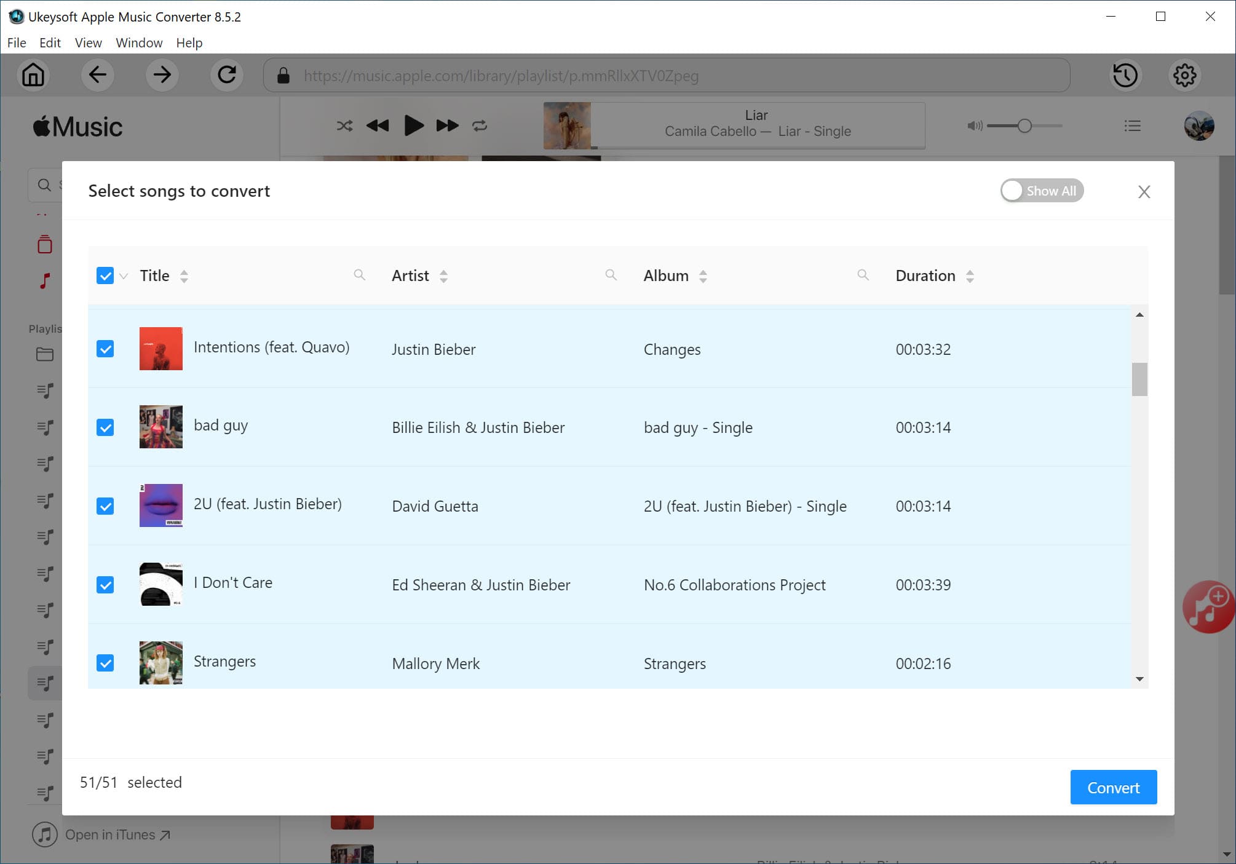Navigate forward with the right arrow button
Viewport: 1236px width, 864px height.
click(x=162, y=76)
